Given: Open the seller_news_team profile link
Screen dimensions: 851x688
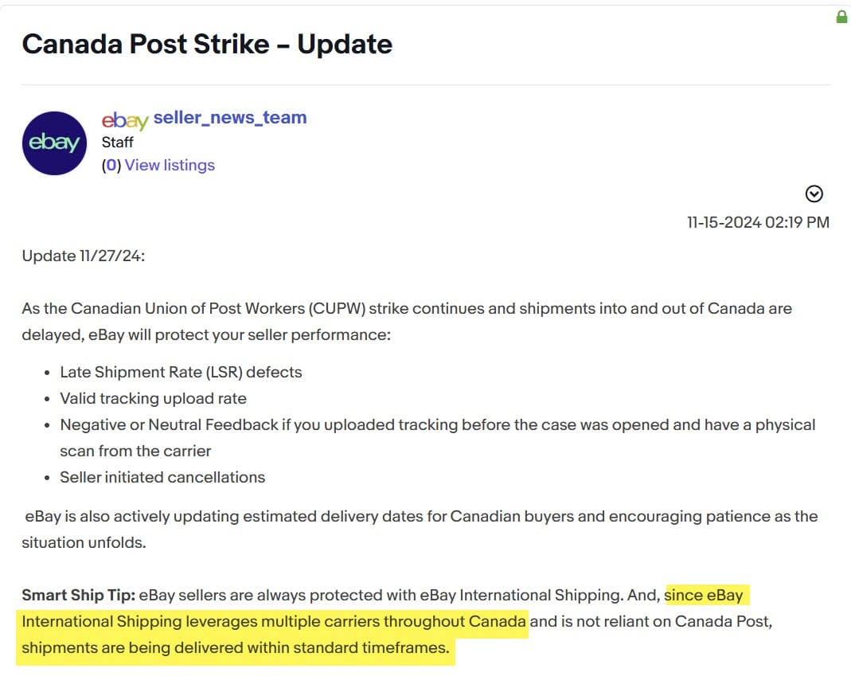Looking at the screenshot, I should (229, 118).
